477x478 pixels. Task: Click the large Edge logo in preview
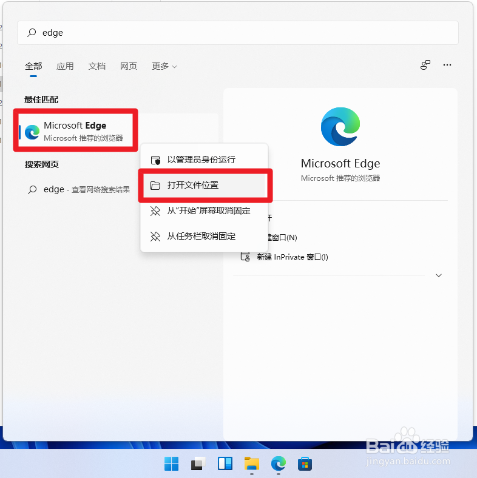click(340, 127)
